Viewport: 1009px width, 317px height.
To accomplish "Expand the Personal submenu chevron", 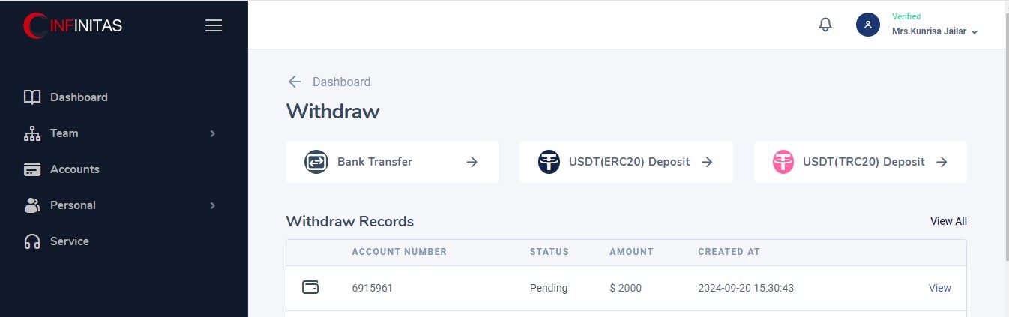I will pyautogui.click(x=213, y=205).
